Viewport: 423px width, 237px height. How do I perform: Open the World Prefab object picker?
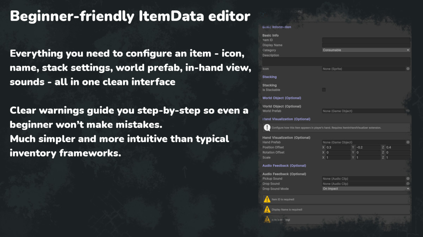tap(407, 111)
